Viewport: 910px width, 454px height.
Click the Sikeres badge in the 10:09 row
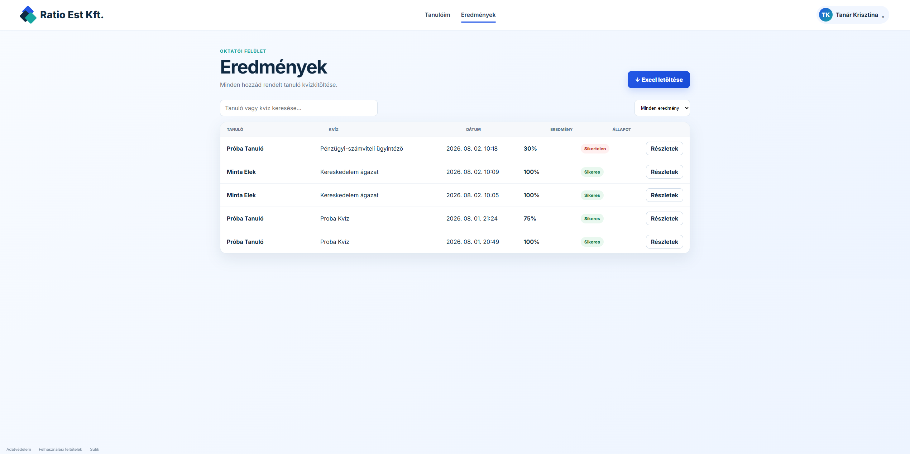(592, 172)
